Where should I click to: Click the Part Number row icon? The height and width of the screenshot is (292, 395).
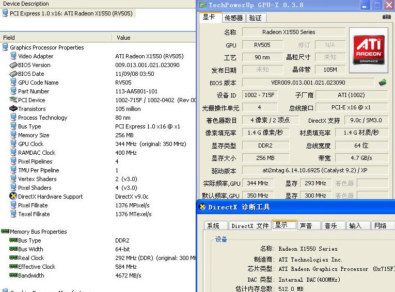pos(13,91)
